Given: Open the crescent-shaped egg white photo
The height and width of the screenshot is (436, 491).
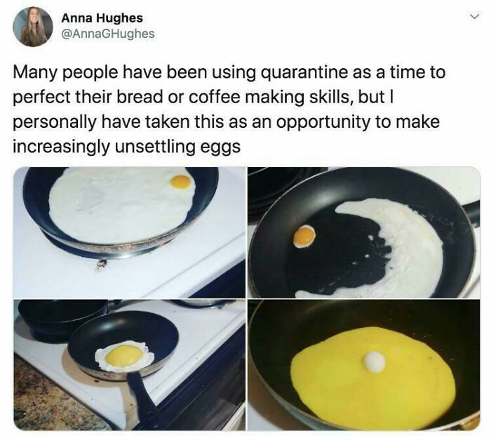Looking at the screenshot, I should [x=364, y=232].
